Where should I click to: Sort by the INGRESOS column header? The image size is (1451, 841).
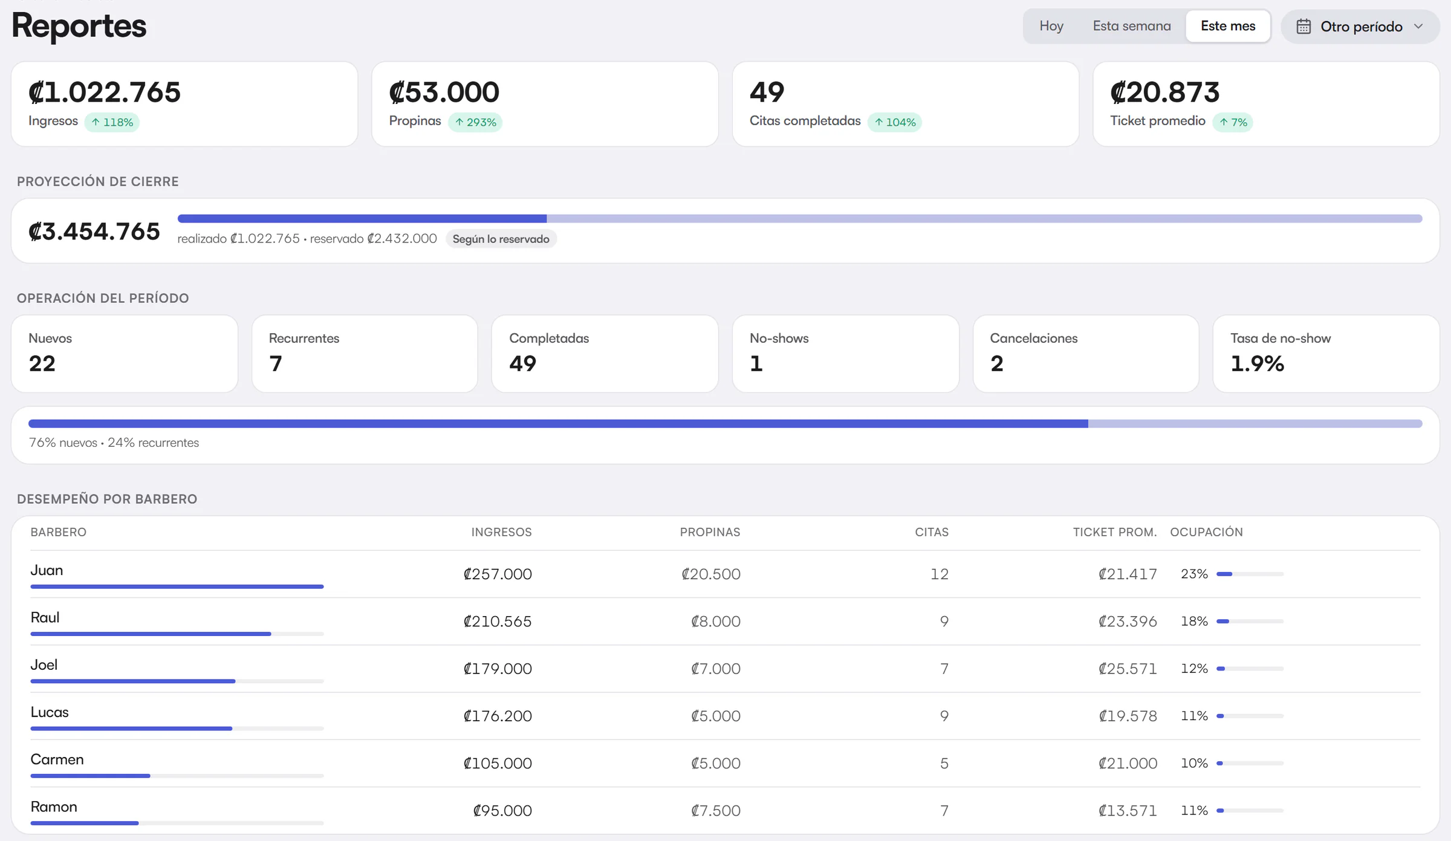501,532
